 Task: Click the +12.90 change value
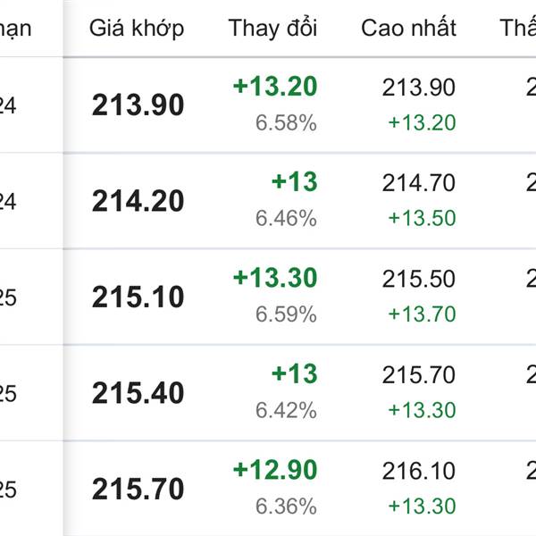click(275, 470)
